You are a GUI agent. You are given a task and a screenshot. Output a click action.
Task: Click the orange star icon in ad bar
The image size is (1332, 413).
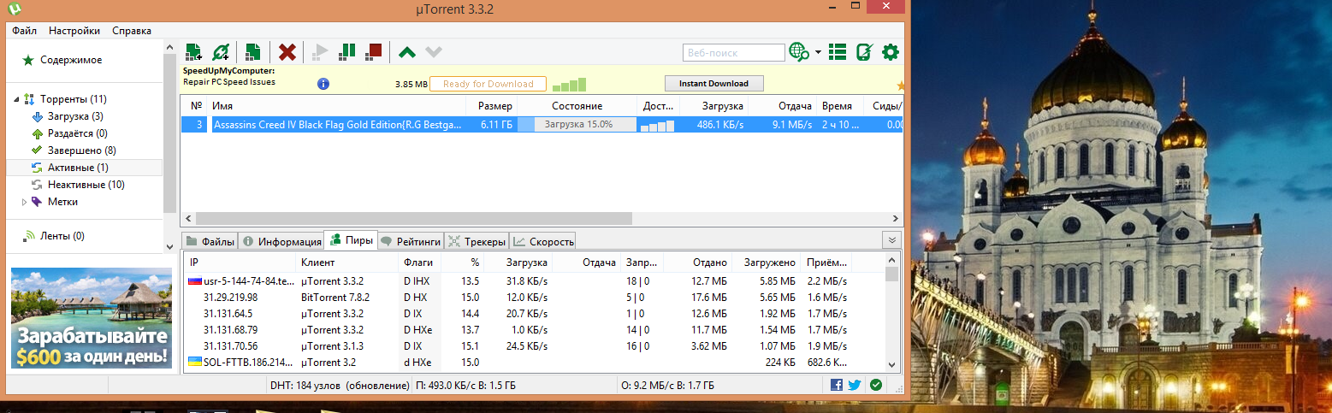point(901,86)
